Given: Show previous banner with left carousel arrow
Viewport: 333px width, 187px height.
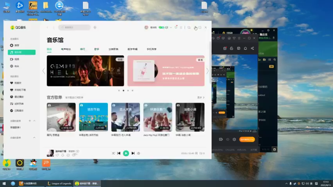Looking at the screenshot, I should 44,71.
